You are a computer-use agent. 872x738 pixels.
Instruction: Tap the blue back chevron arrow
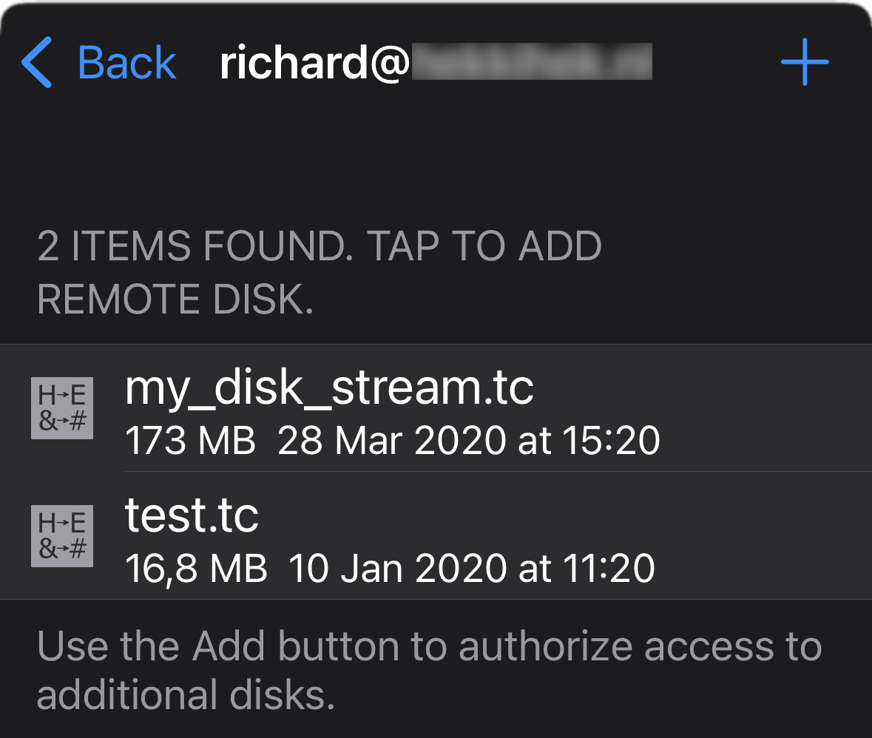tap(37, 63)
